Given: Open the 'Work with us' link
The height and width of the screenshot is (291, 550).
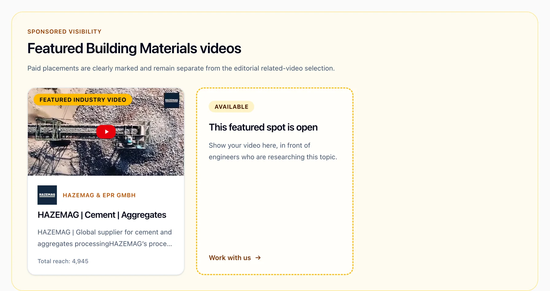Looking at the screenshot, I should (235, 258).
